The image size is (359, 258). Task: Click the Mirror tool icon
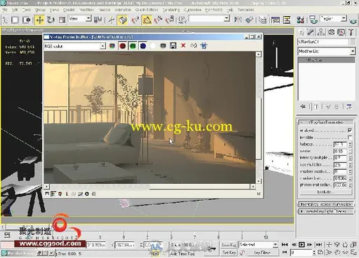coord(238,20)
